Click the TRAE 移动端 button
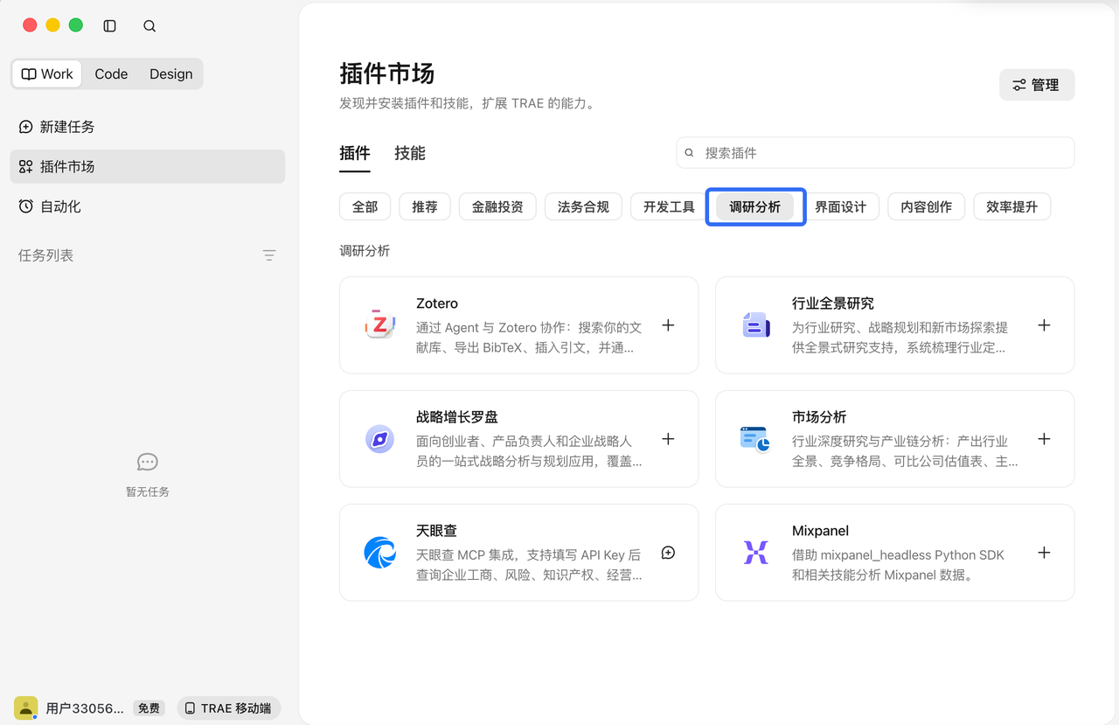The width and height of the screenshot is (1119, 725). (x=229, y=708)
